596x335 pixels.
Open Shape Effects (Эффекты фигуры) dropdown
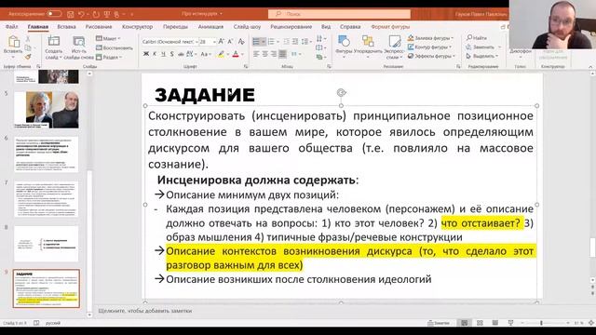(430, 56)
